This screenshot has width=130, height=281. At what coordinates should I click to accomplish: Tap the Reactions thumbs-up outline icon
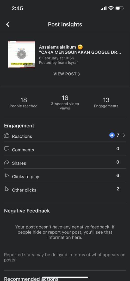[x=7, y=136]
